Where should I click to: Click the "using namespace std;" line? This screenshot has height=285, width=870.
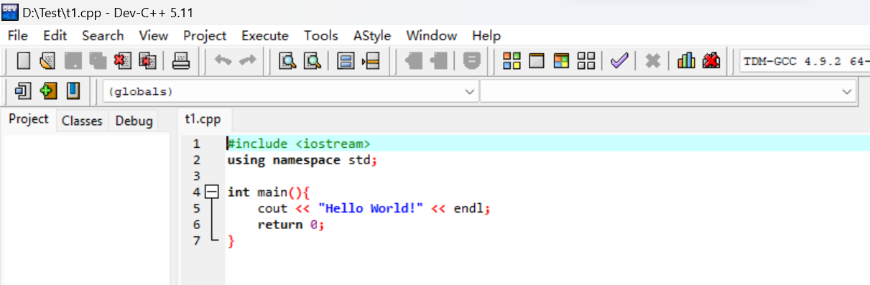point(302,160)
